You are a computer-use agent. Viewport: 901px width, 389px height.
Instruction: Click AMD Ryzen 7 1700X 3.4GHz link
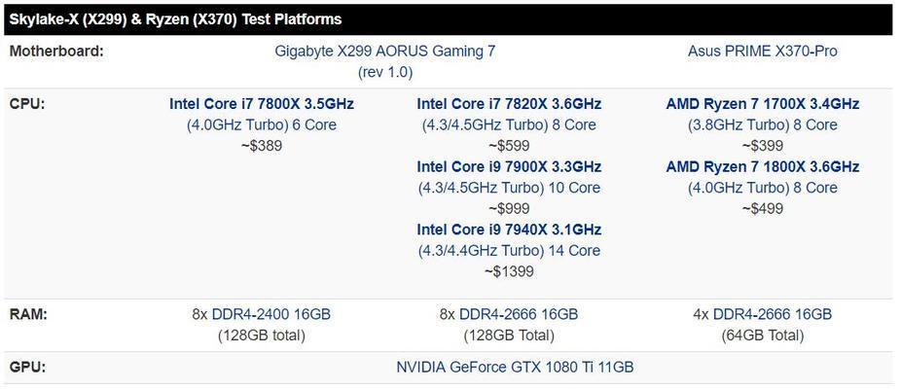pos(763,104)
